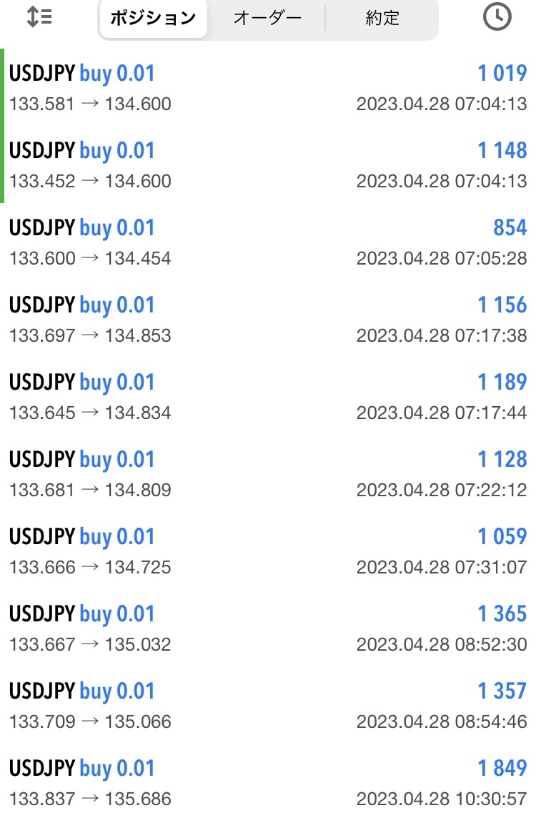Tap the timestamp 2023.04.28 07:05:28
The image size is (536, 818).
(x=442, y=258)
